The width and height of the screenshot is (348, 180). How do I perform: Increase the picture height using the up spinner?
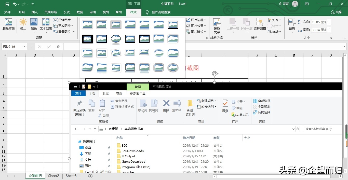(329, 21)
